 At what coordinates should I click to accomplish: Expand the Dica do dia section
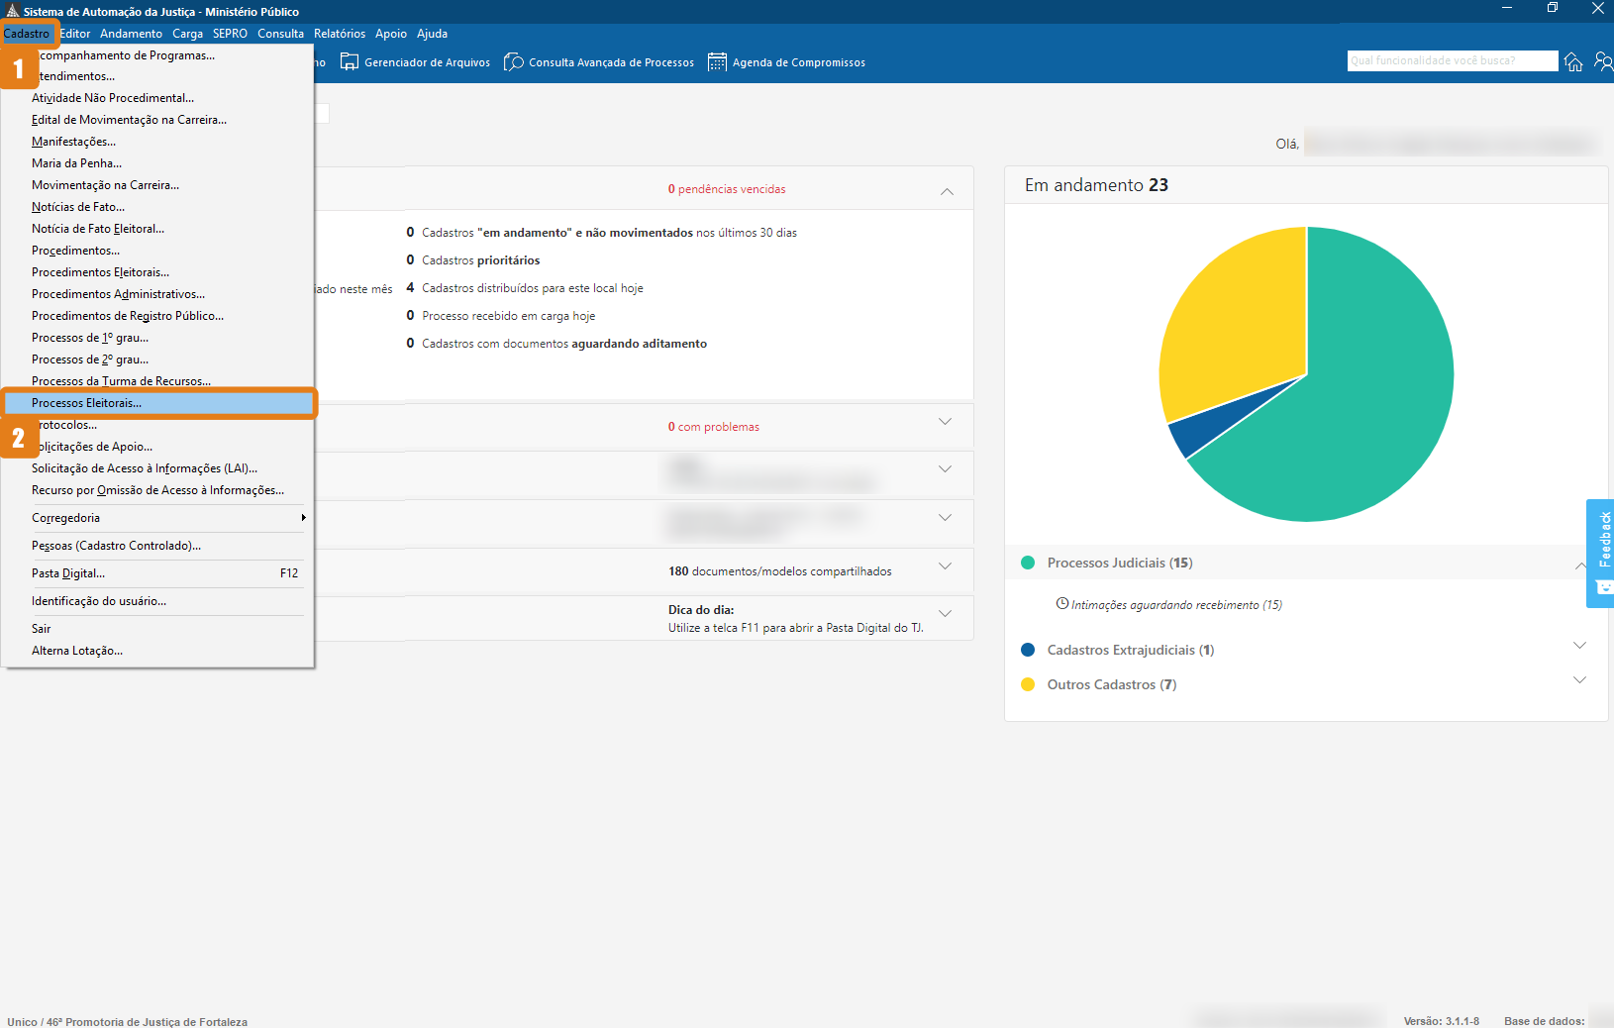(x=945, y=614)
